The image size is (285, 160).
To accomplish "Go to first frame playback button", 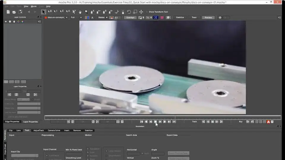I will [x=142, y=122].
